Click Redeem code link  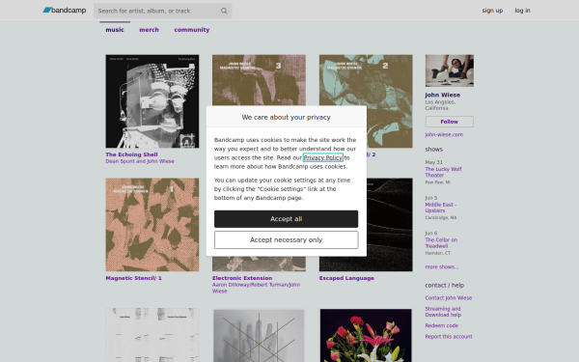(x=442, y=325)
